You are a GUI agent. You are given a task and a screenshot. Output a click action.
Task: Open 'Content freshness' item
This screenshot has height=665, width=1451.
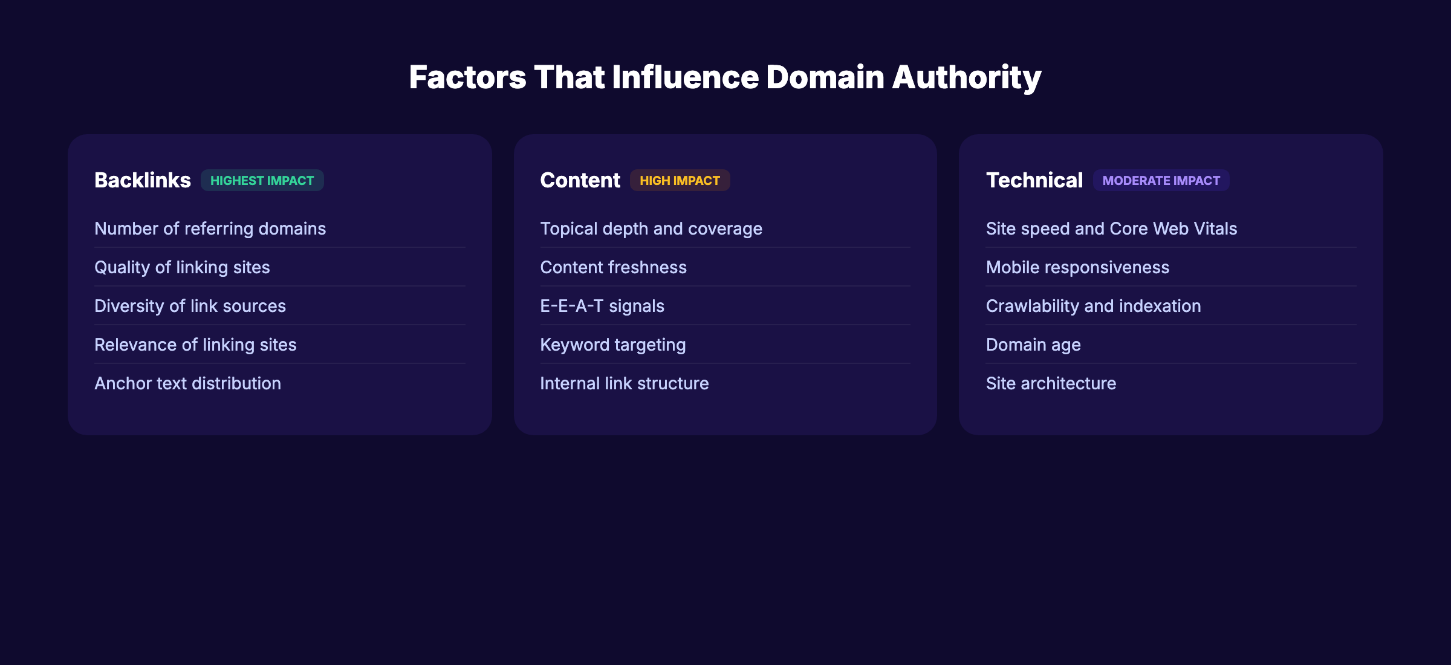(613, 267)
